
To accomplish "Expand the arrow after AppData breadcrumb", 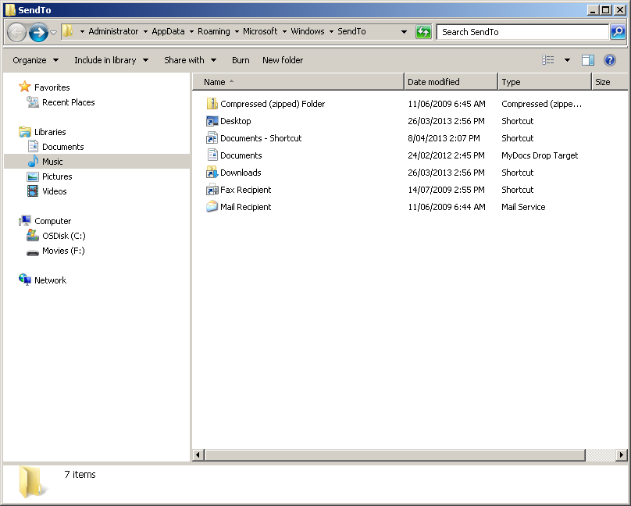I will coord(191,31).
